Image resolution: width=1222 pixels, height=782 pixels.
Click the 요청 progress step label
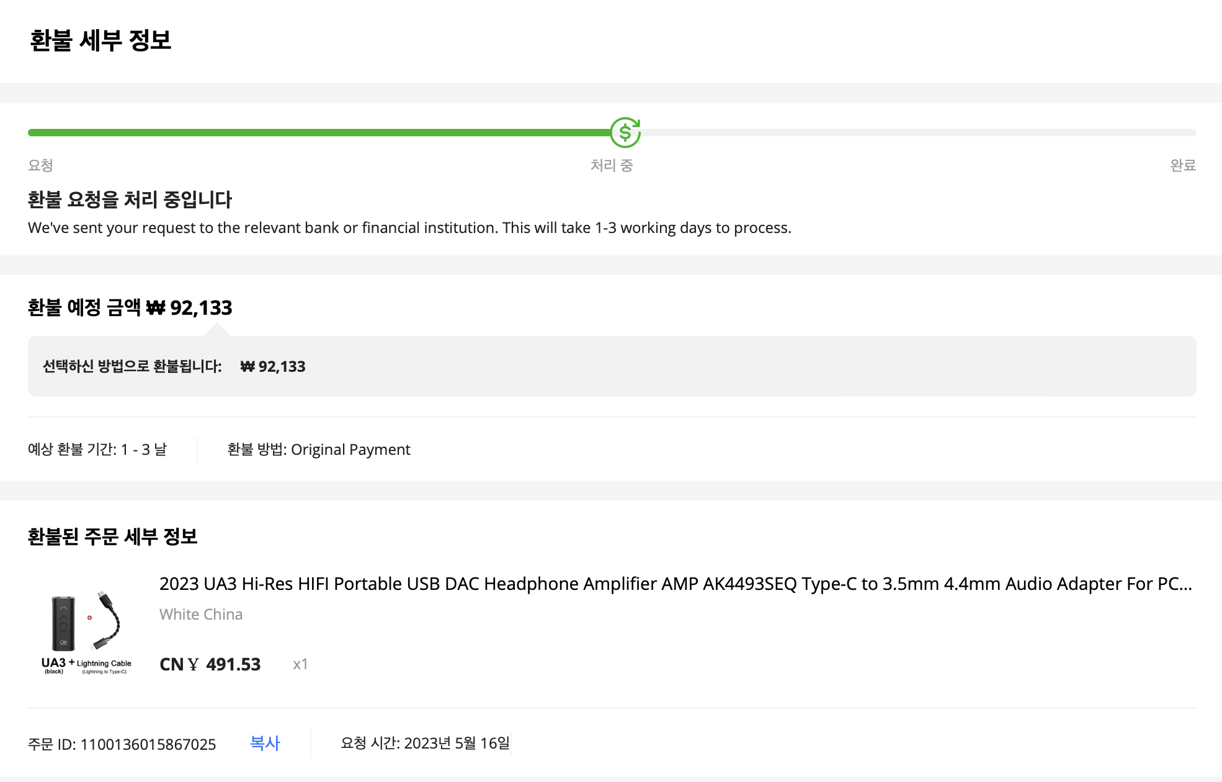(40, 165)
